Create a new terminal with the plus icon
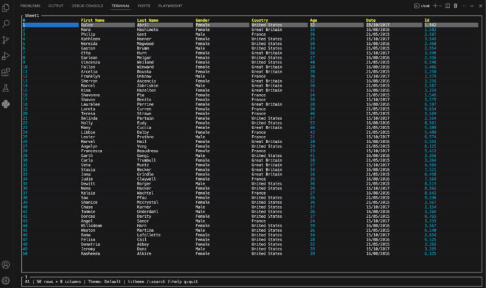The height and width of the screenshot is (288, 486). 435,6
